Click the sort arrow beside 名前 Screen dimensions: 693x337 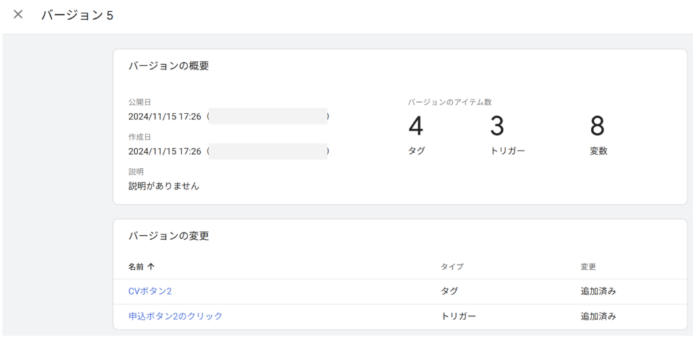coord(151,267)
